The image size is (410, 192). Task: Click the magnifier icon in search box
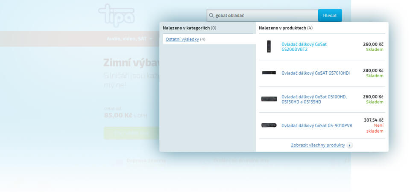[211, 15]
